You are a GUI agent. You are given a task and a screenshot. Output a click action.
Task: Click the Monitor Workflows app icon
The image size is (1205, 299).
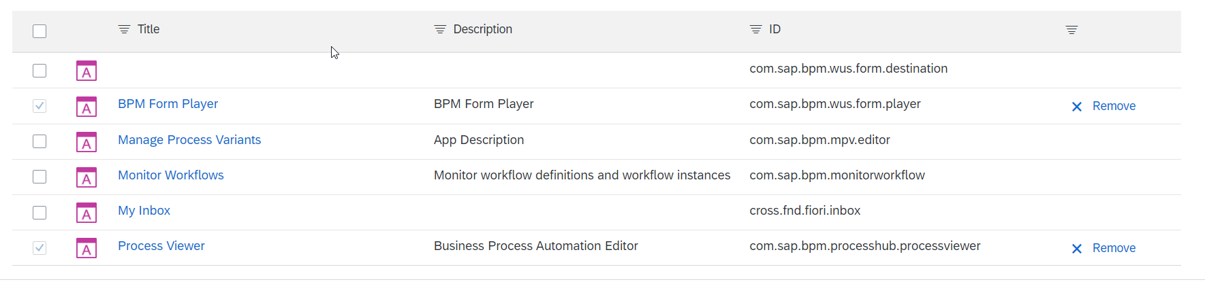(87, 177)
